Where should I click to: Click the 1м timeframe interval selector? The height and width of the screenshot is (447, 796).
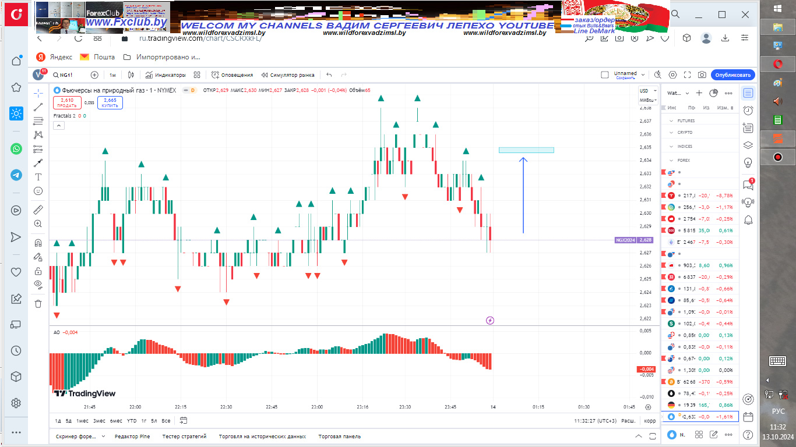coord(112,75)
